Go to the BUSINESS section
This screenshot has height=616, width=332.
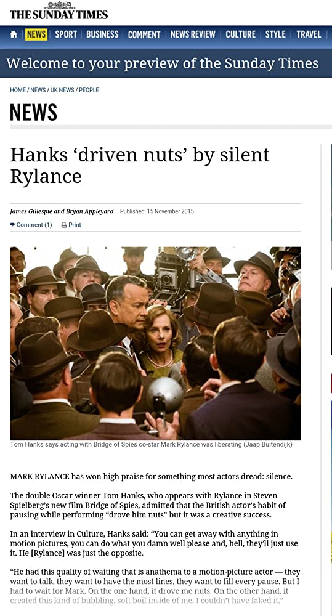point(102,34)
